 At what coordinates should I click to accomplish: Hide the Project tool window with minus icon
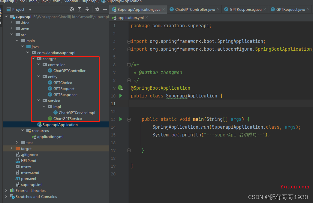coord(105,9)
